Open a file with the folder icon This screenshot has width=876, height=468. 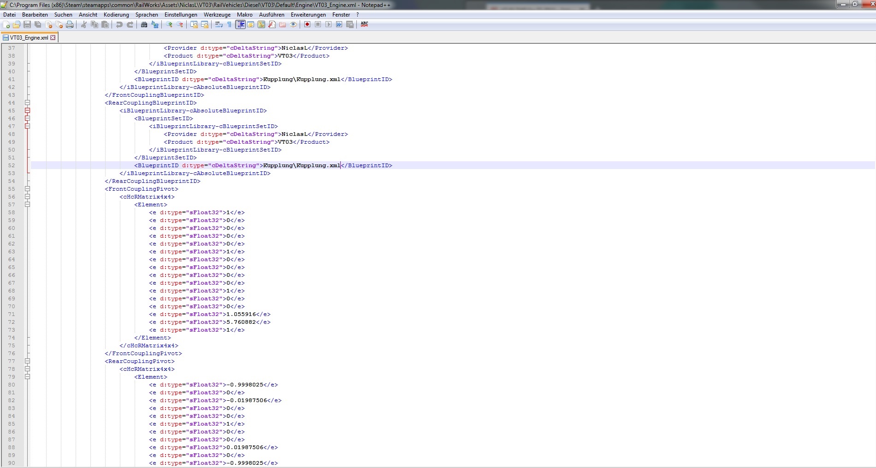coord(17,24)
